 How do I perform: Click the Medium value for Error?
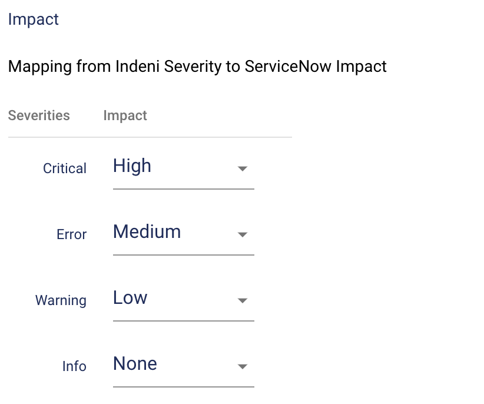coord(147,232)
